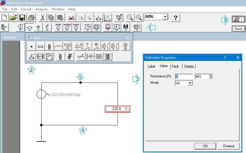Switch to the Display tab
Image resolution: width=246 pixels, height=153 pixels.
click(x=189, y=66)
